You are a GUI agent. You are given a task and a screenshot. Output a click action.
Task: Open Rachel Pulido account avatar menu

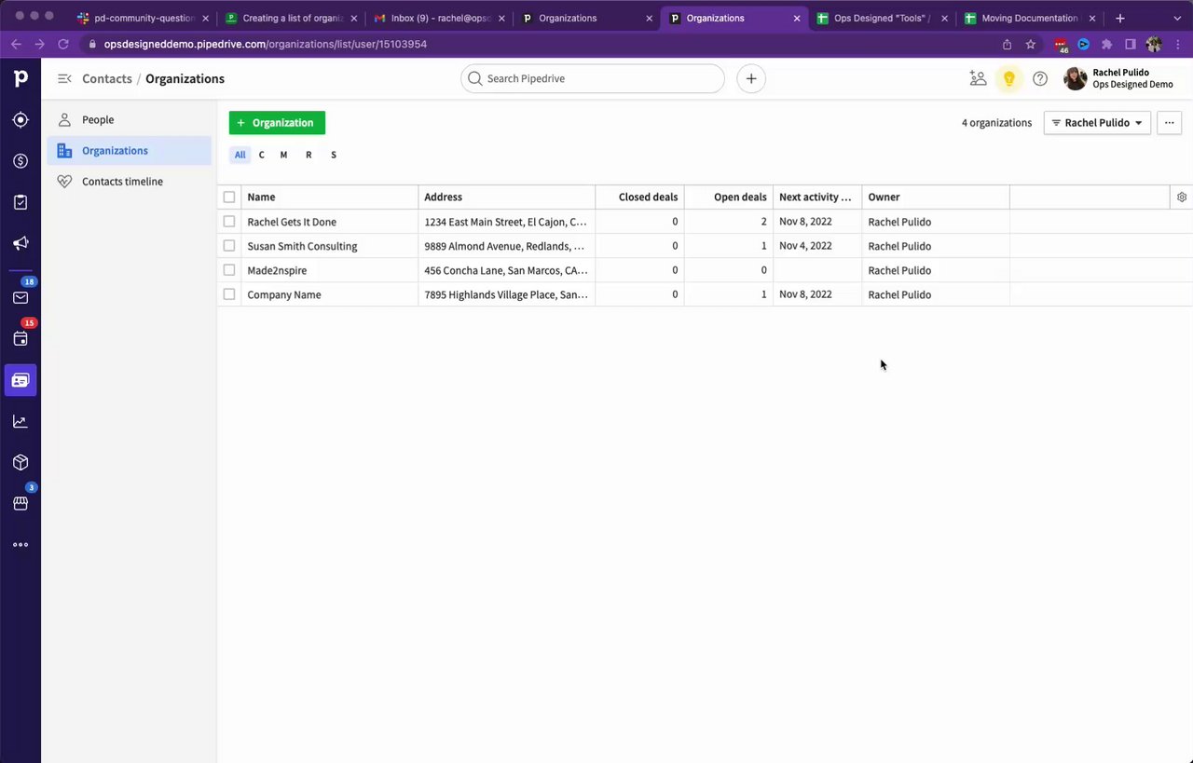tap(1076, 79)
